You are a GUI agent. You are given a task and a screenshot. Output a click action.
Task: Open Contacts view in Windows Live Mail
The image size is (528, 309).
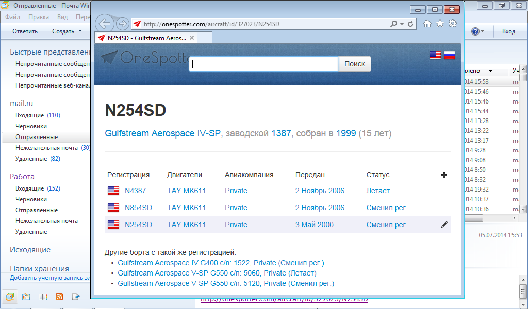(x=42, y=297)
